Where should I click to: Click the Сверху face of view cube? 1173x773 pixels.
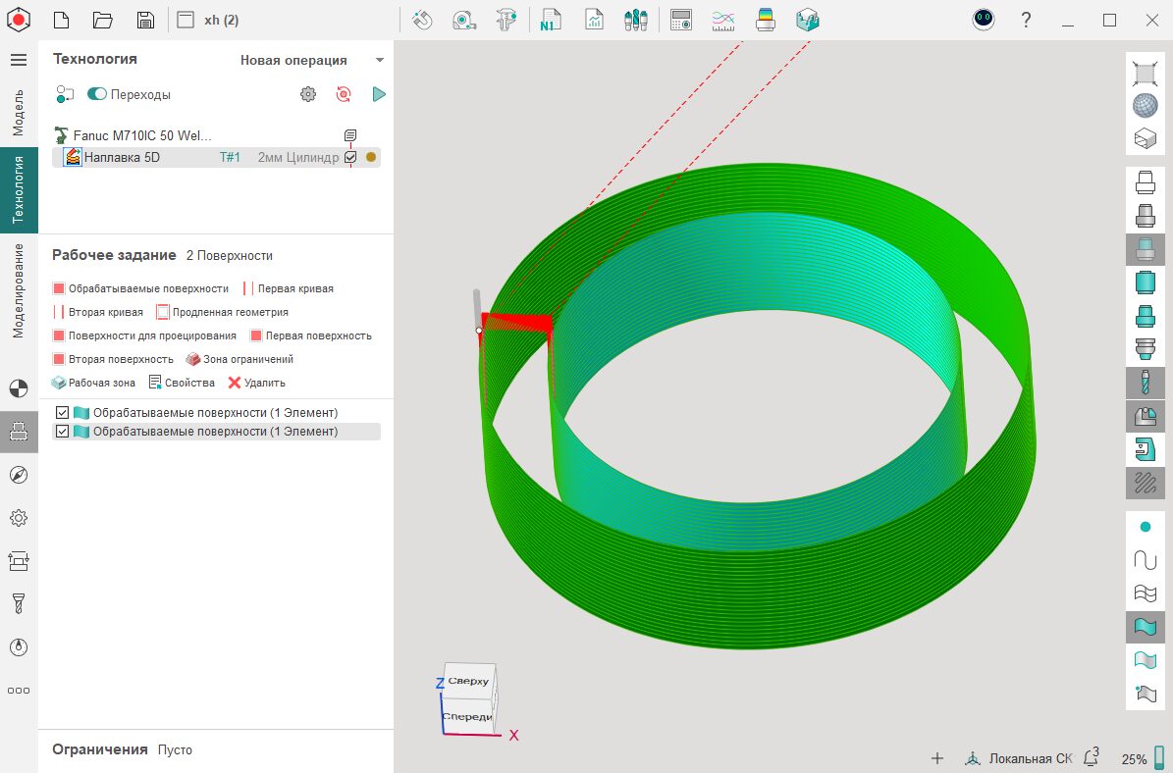(468, 681)
